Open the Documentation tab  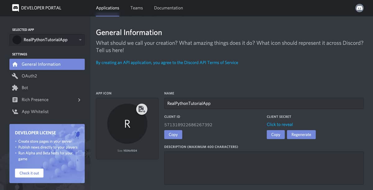[168, 8]
